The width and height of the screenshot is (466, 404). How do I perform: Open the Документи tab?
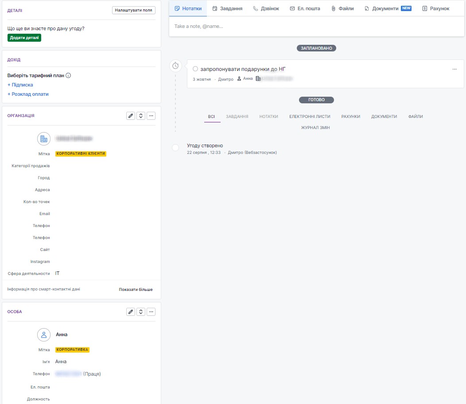pyautogui.click(x=385, y=8)
